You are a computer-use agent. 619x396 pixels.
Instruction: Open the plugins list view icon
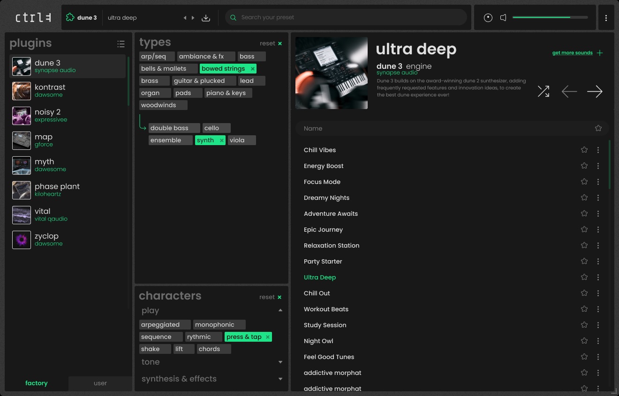[121, 44]
